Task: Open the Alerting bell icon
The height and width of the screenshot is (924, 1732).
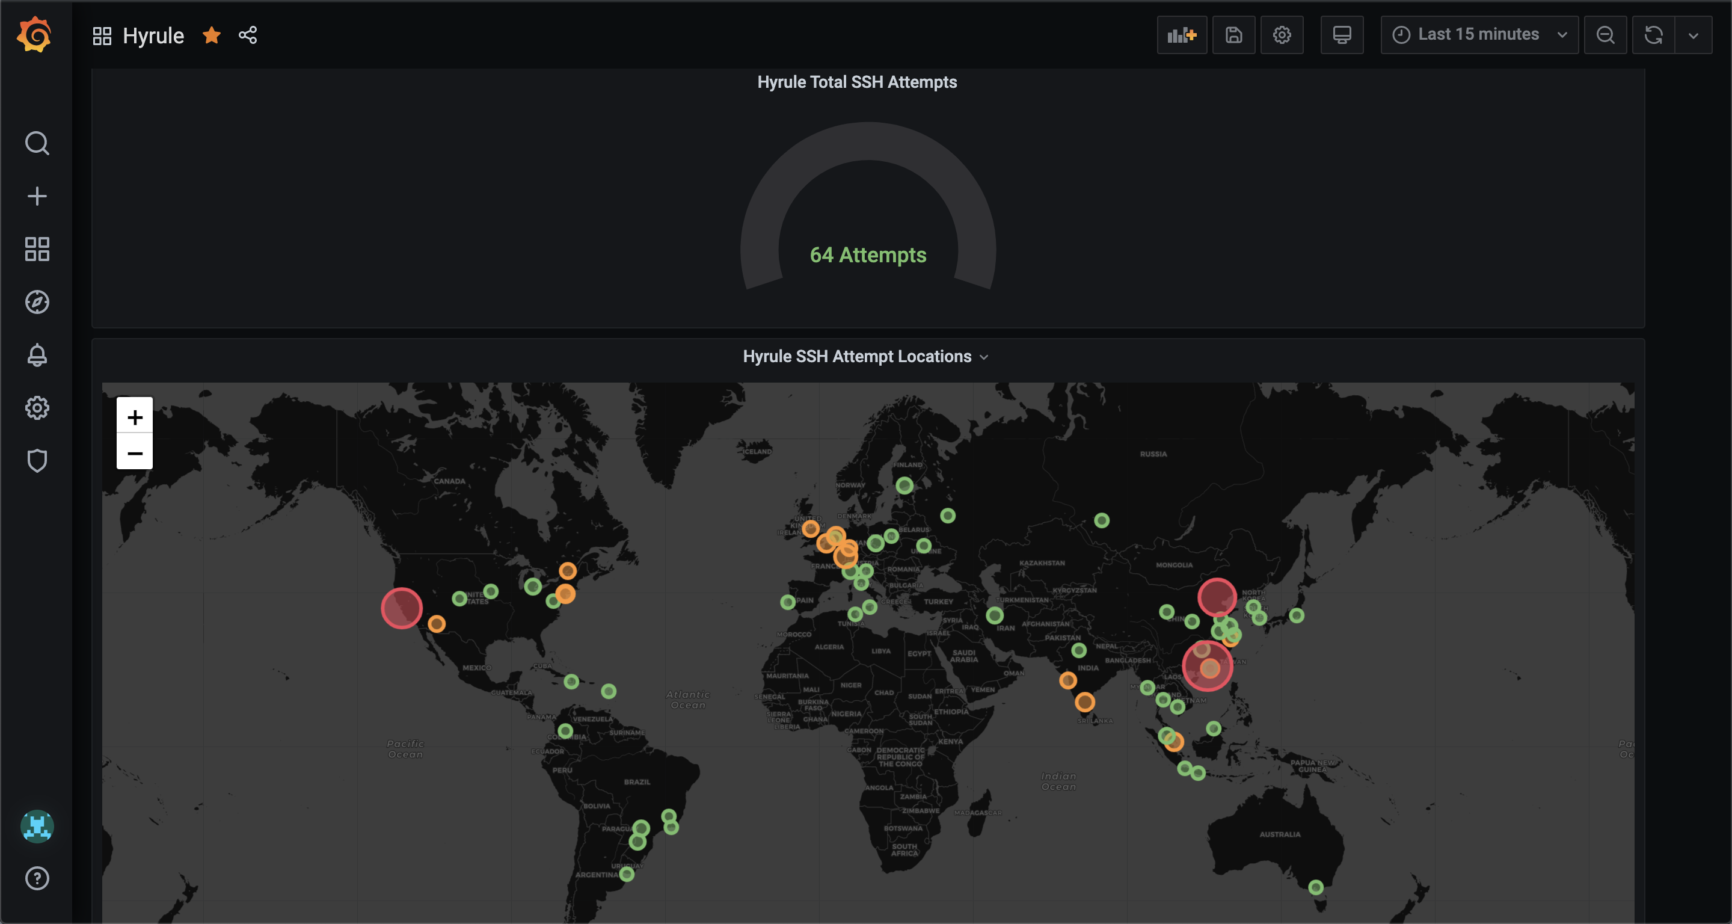Action: pyautogui.click(x=37, y=355)
